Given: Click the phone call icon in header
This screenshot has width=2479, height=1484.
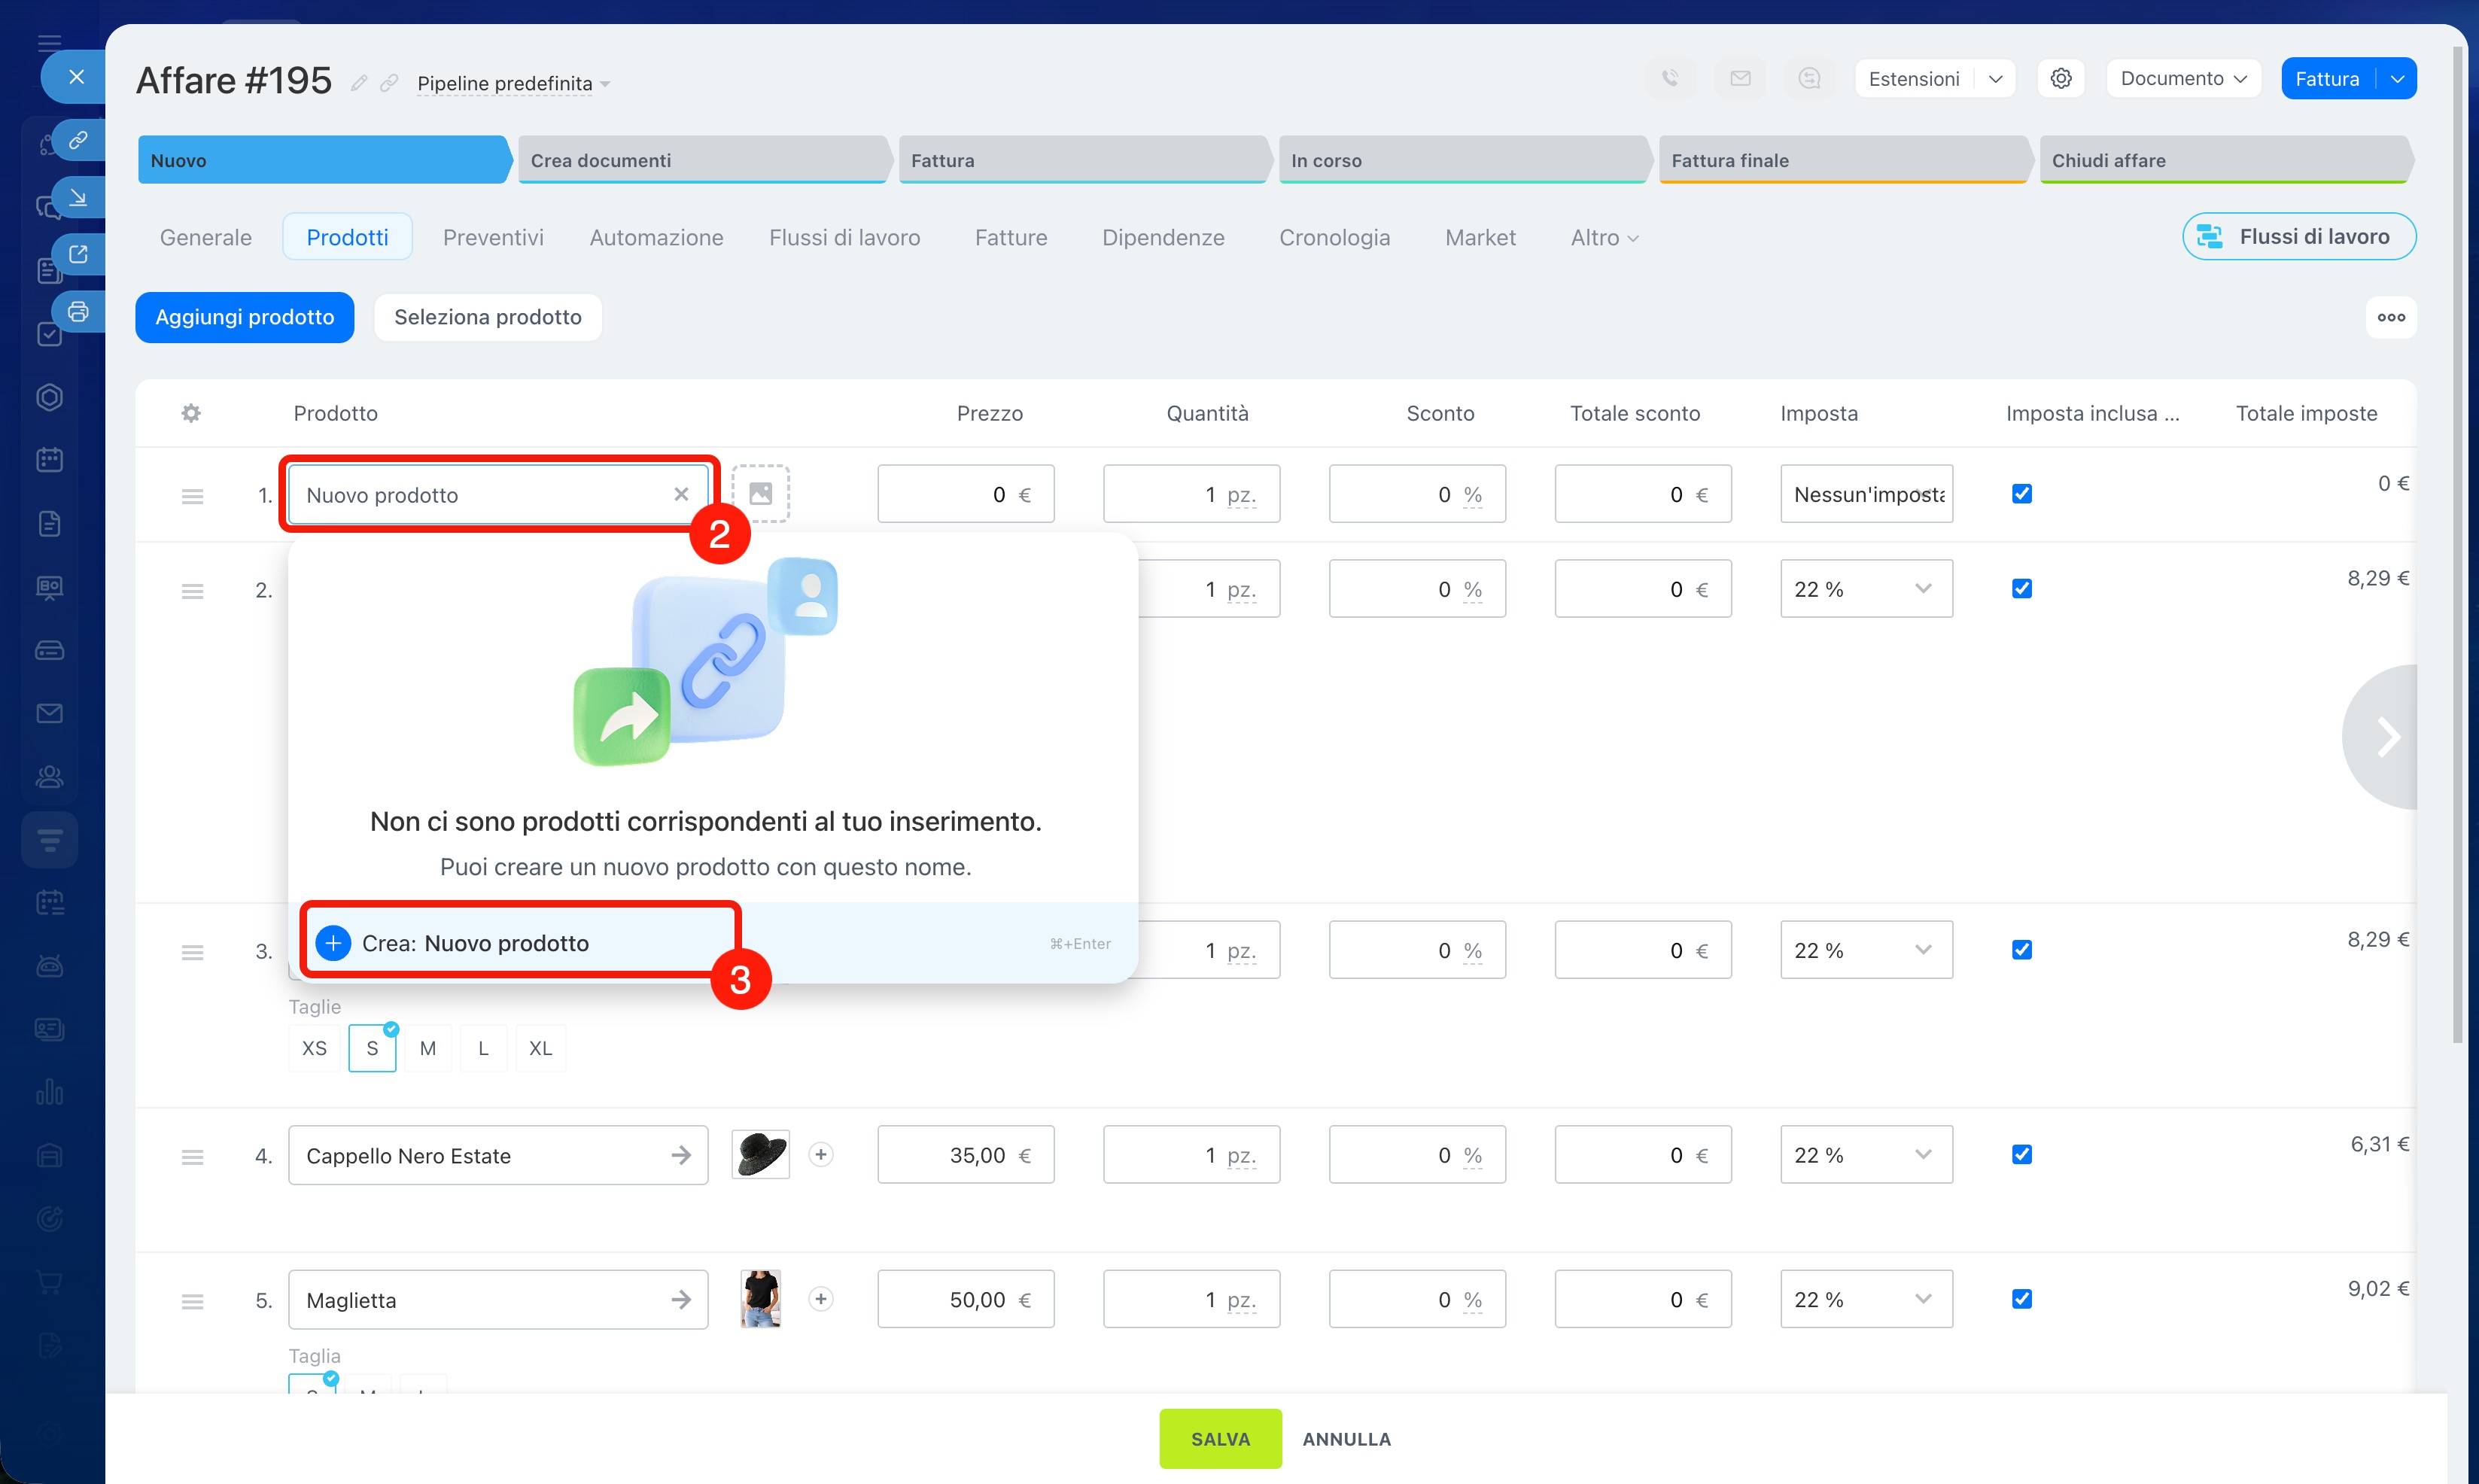Looking at the screenshot, I should click(1669, 79).
